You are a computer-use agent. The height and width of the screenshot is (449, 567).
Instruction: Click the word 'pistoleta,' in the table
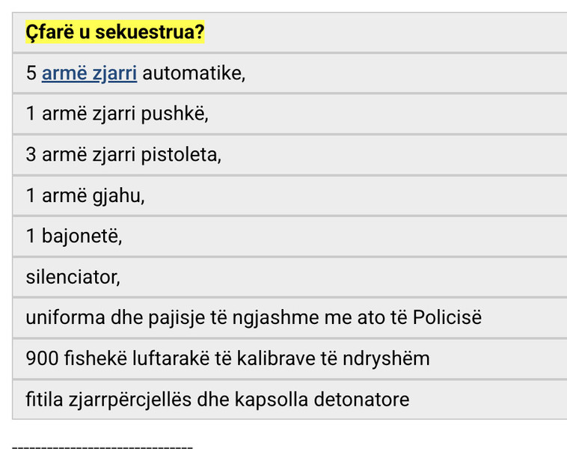181,155
